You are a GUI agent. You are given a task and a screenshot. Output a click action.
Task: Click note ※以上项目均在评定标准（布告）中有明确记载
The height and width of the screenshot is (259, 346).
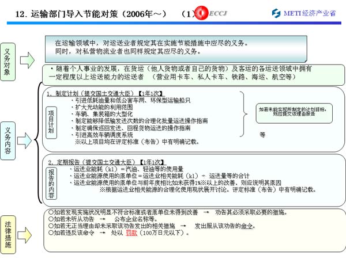(137, 142)
